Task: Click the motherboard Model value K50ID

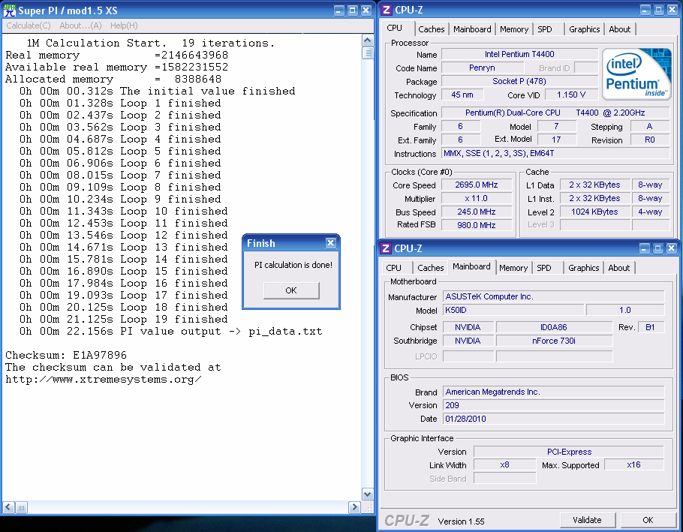Action: (x=513, y=310)
